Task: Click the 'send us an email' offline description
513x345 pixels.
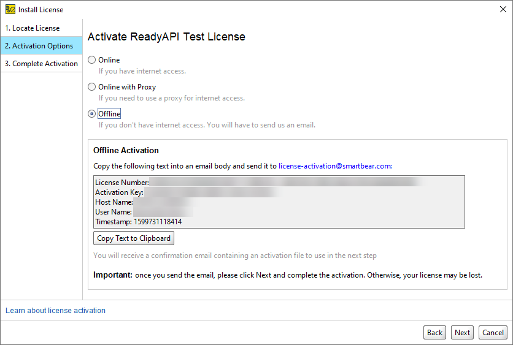Action: click(207, 125)
